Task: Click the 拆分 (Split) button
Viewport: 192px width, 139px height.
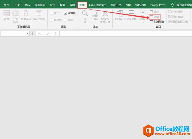Action: pyautogui.click(x=154, y=12)
